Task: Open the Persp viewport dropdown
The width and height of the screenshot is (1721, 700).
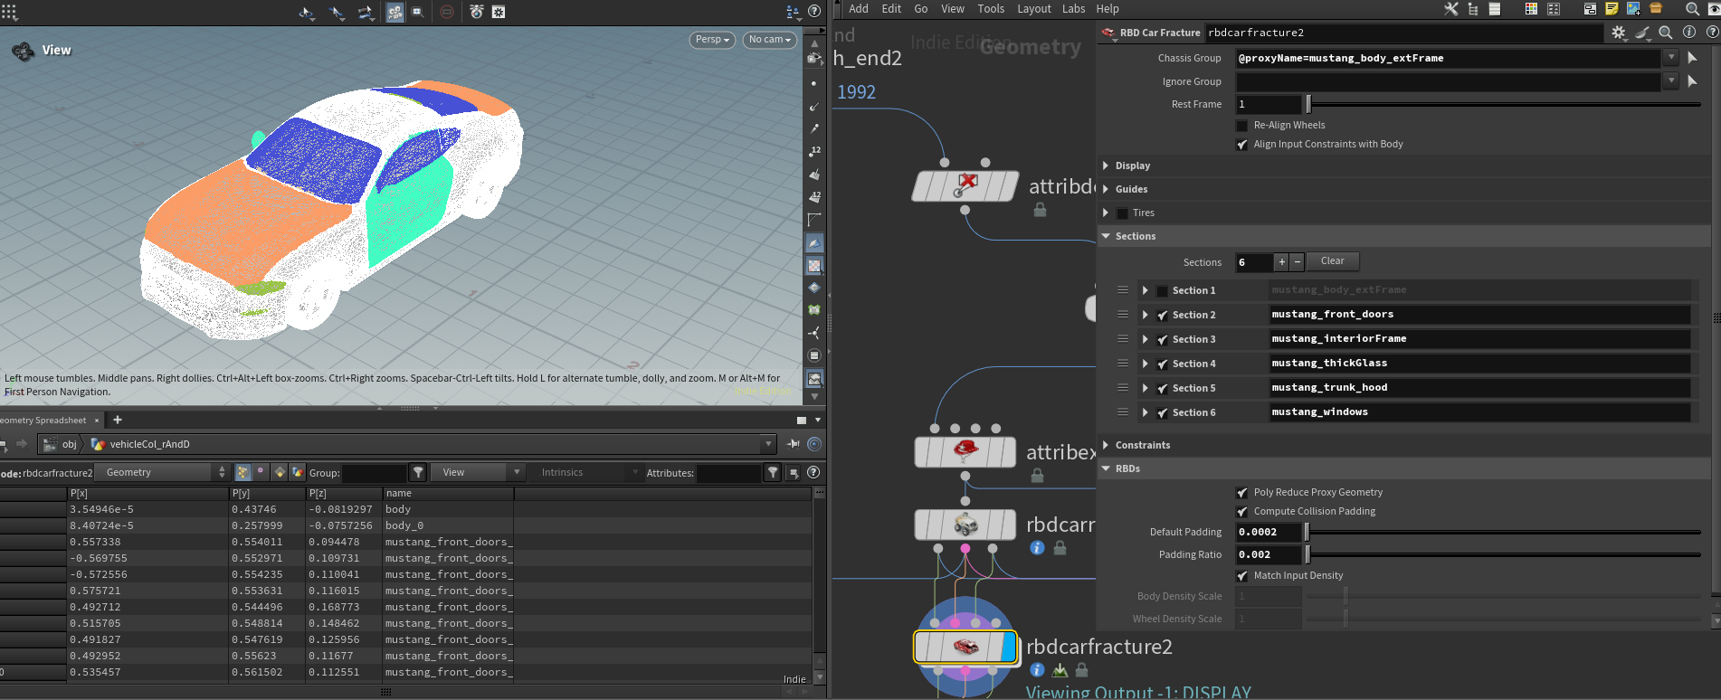Action: pos(712,40)
